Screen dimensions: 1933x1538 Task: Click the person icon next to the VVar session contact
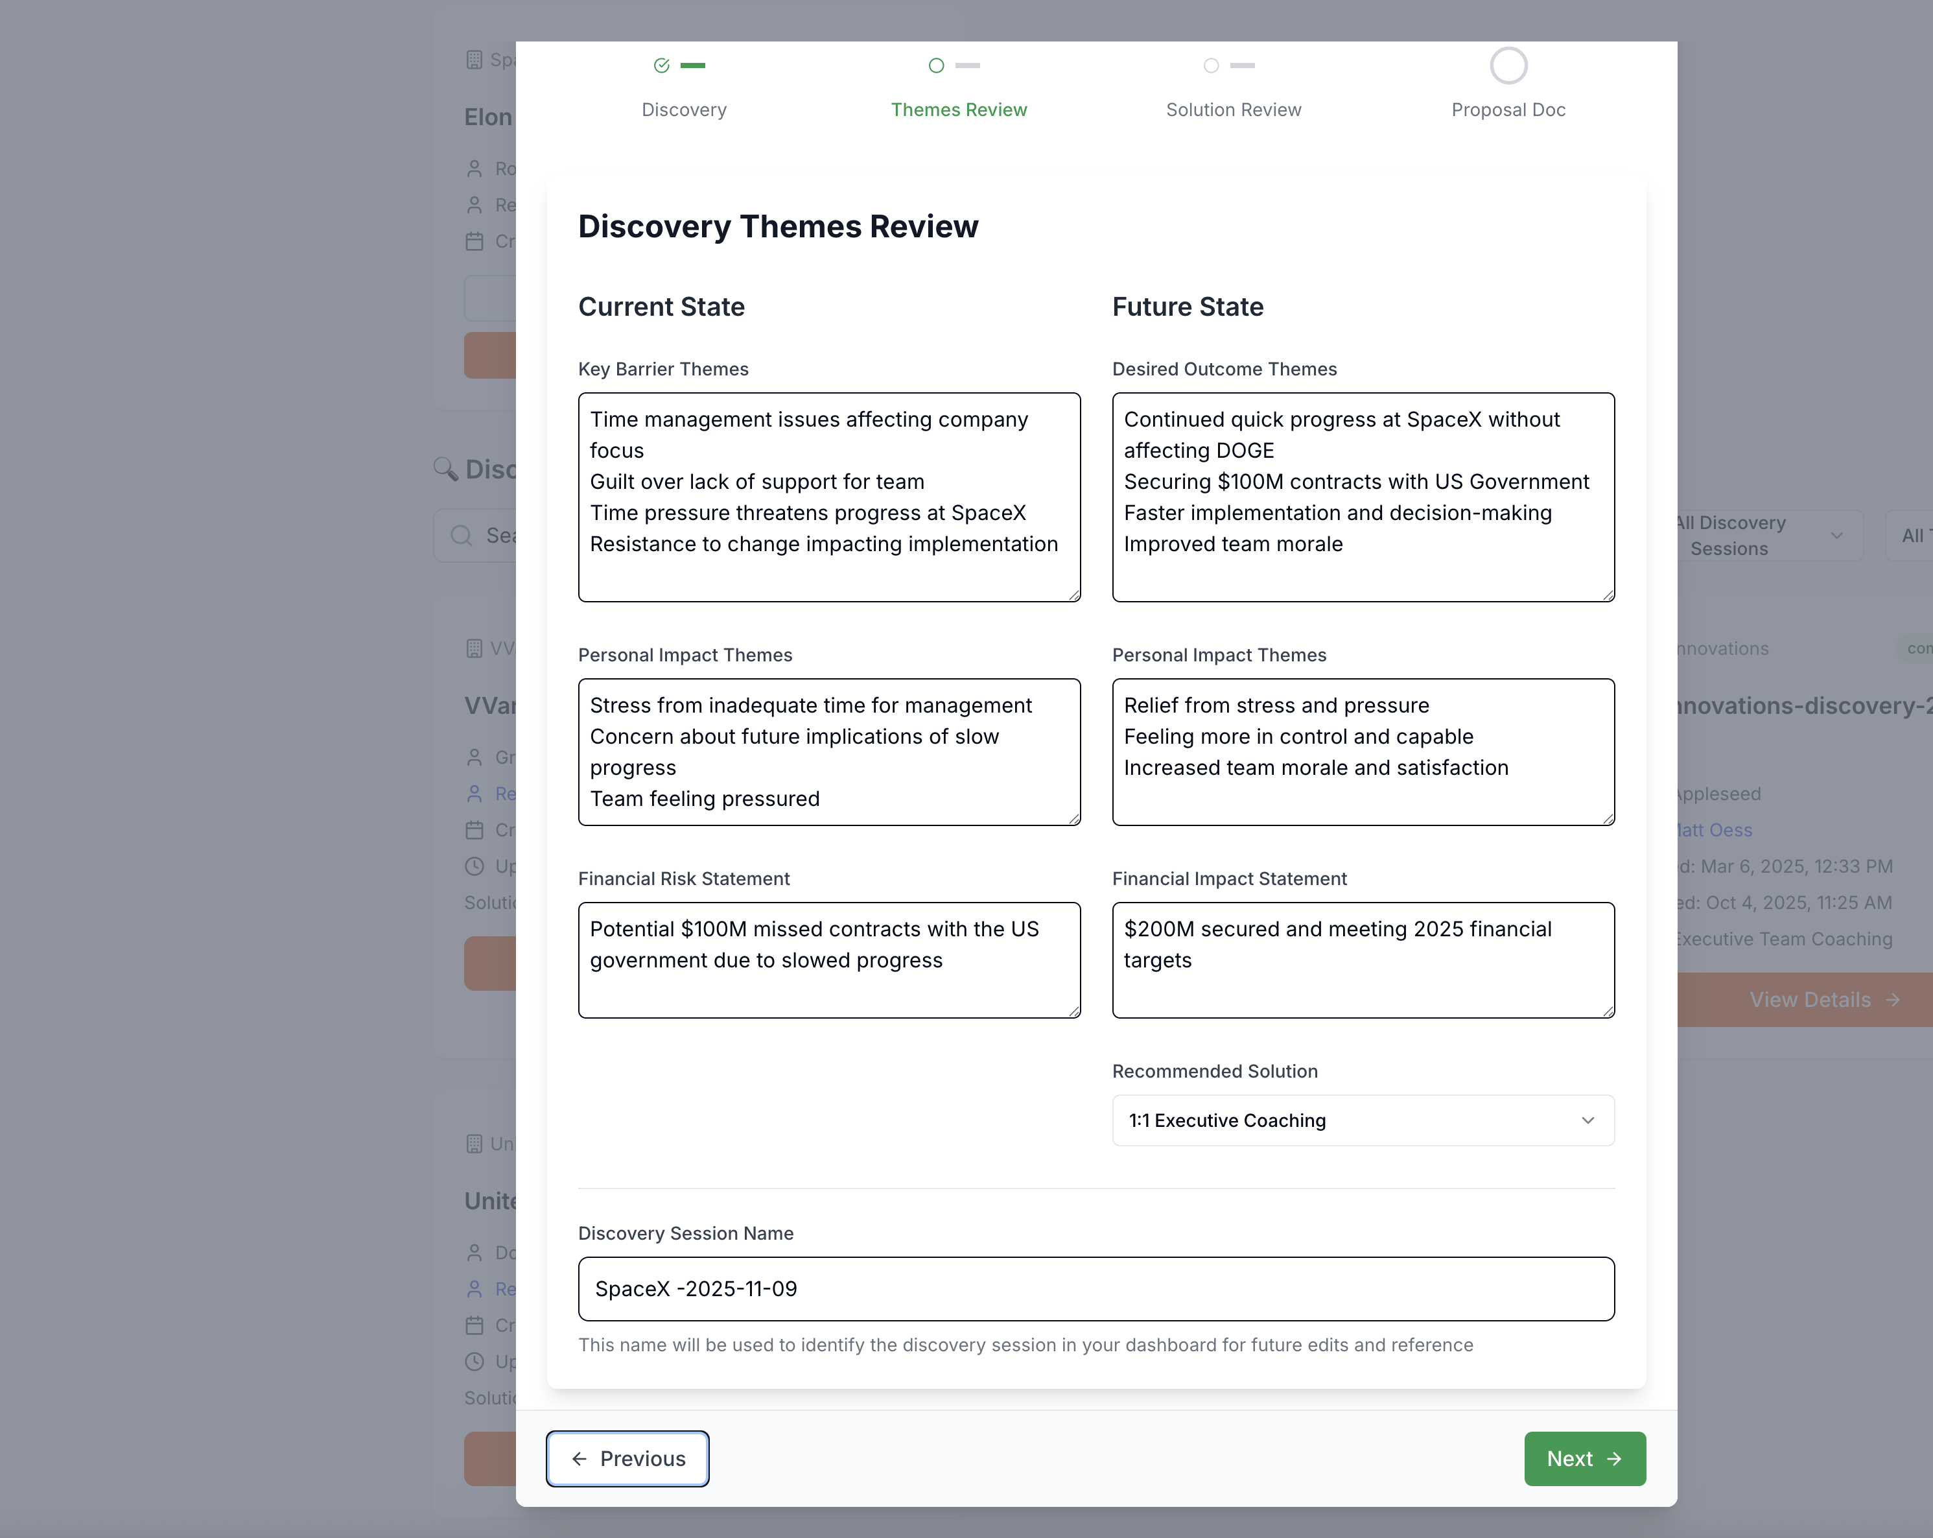click(x=475, y=758)
